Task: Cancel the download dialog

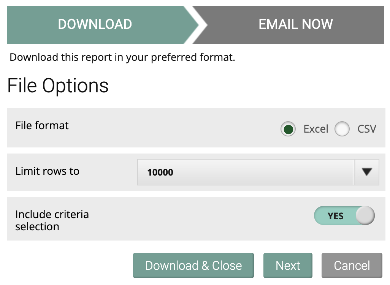Action: pyautogui.click(x=352, y=265)
